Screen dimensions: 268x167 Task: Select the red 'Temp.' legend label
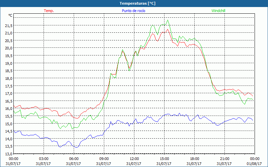(49, 11)
